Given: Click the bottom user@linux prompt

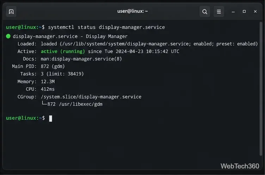Looking at the screenshot, I should coord(25,118).
